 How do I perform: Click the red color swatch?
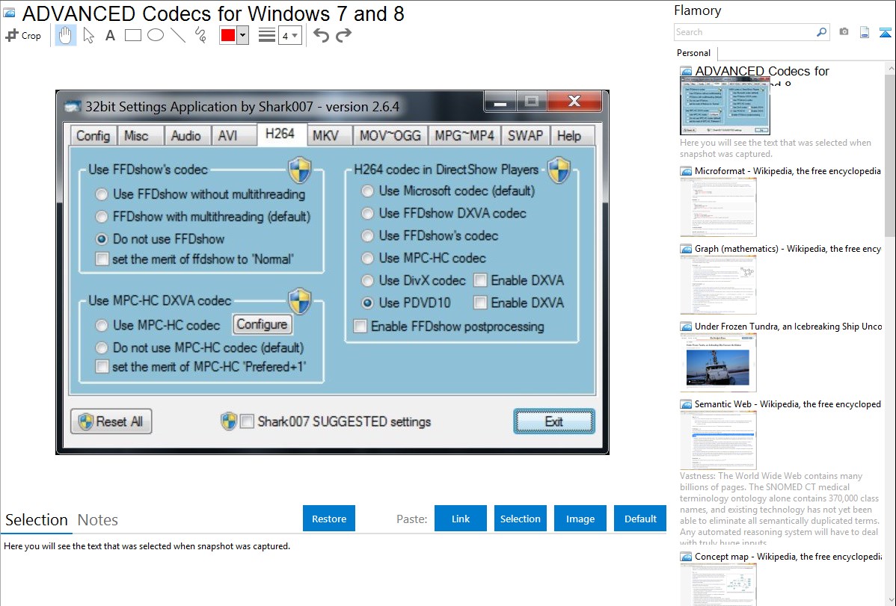pos(228,35)
